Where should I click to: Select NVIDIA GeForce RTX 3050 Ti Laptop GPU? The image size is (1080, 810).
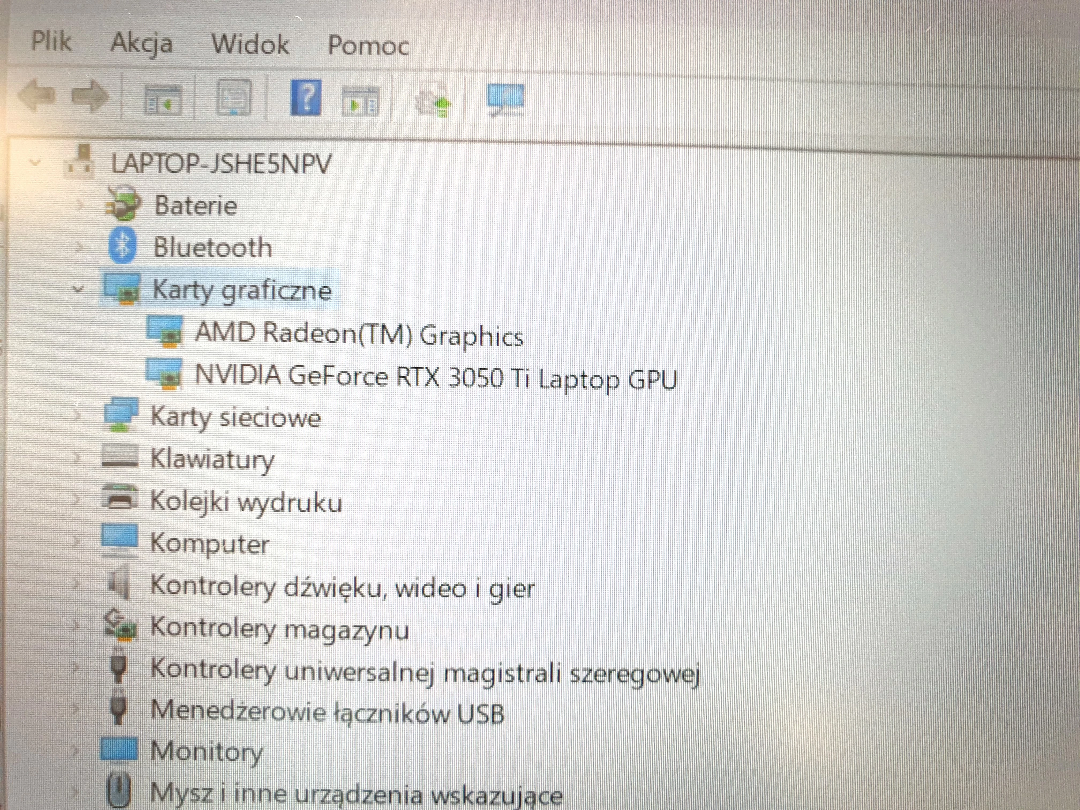(436, 377)
